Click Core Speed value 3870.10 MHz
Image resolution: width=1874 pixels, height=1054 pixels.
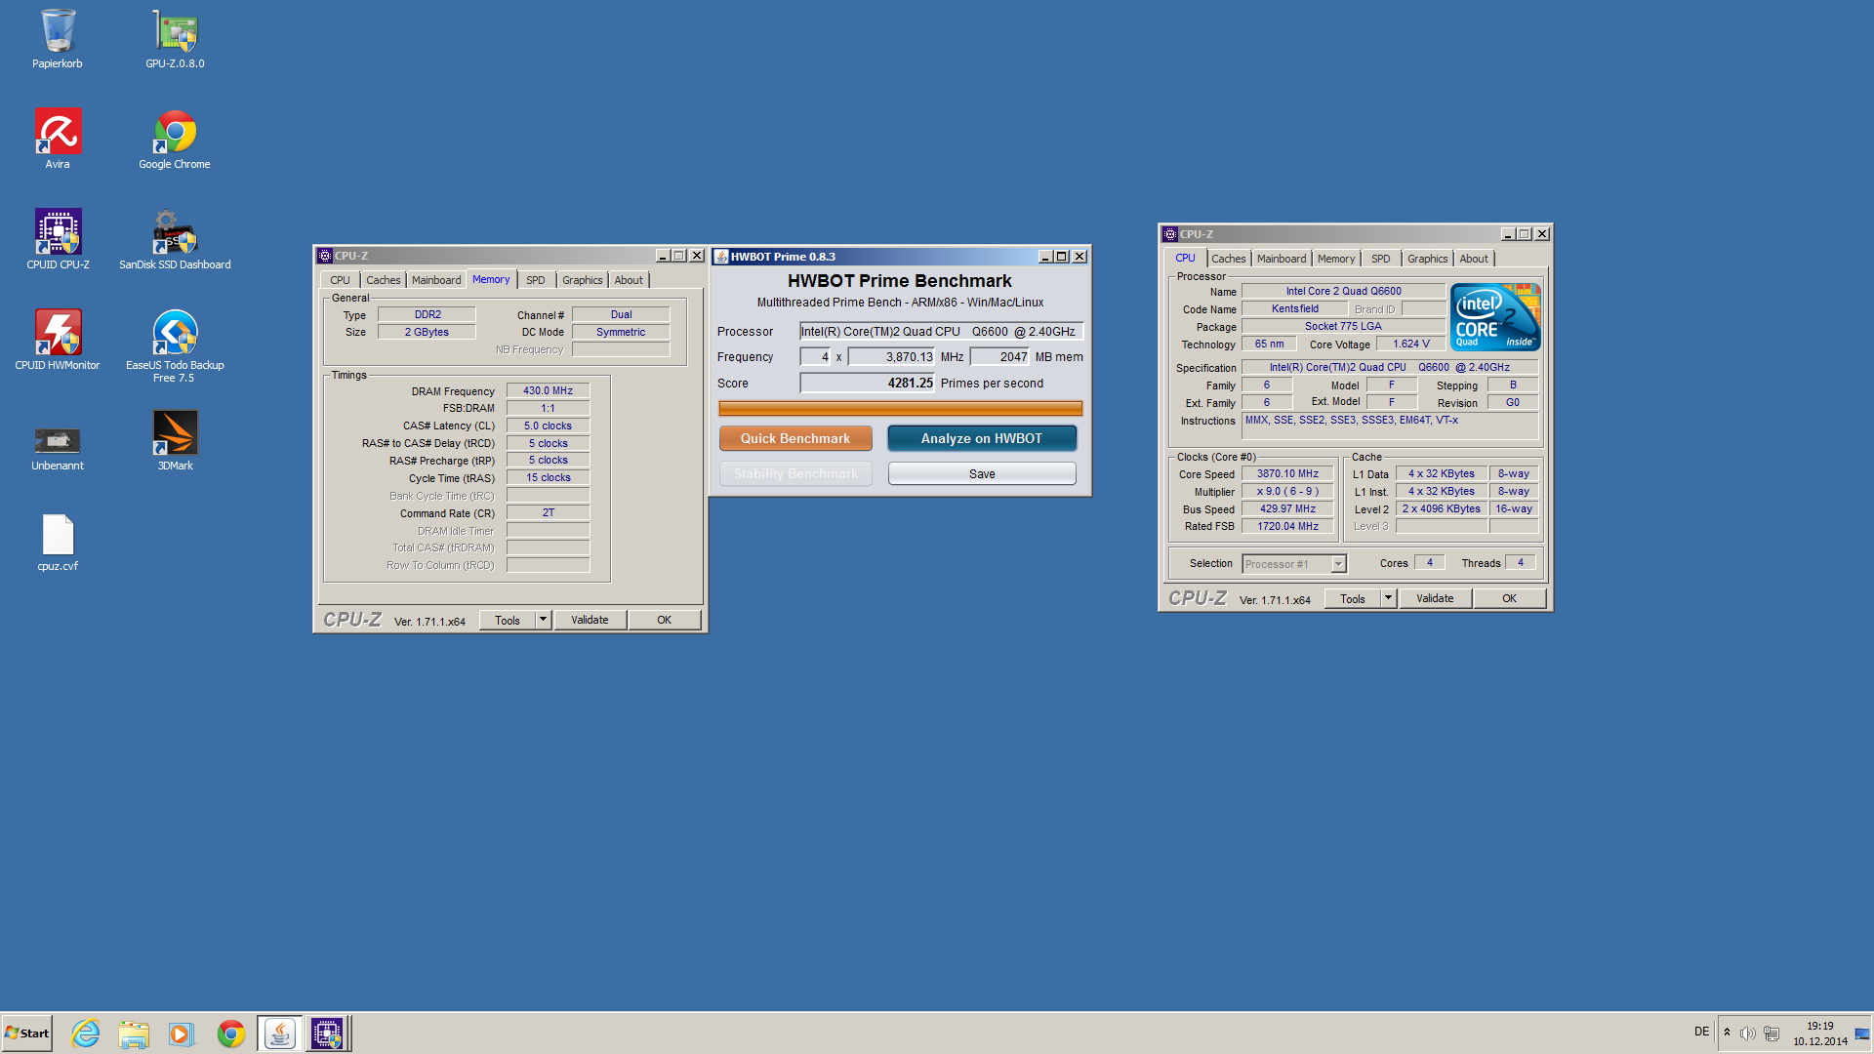pyautogui.click(x=1287, y=474)
